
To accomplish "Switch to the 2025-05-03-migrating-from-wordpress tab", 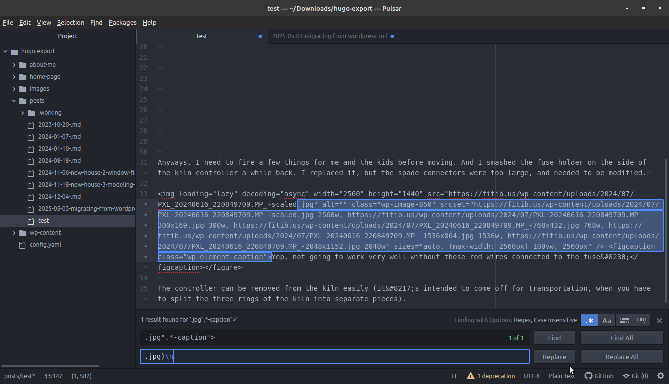I will pyautogui.click(x=330, y=36).
